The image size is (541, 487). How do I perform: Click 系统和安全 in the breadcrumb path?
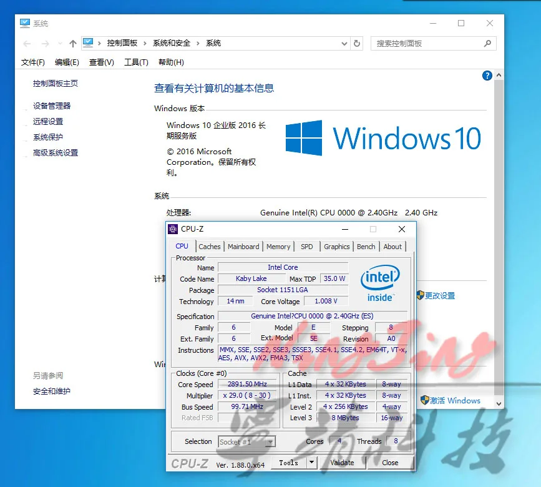pos(172,43)
